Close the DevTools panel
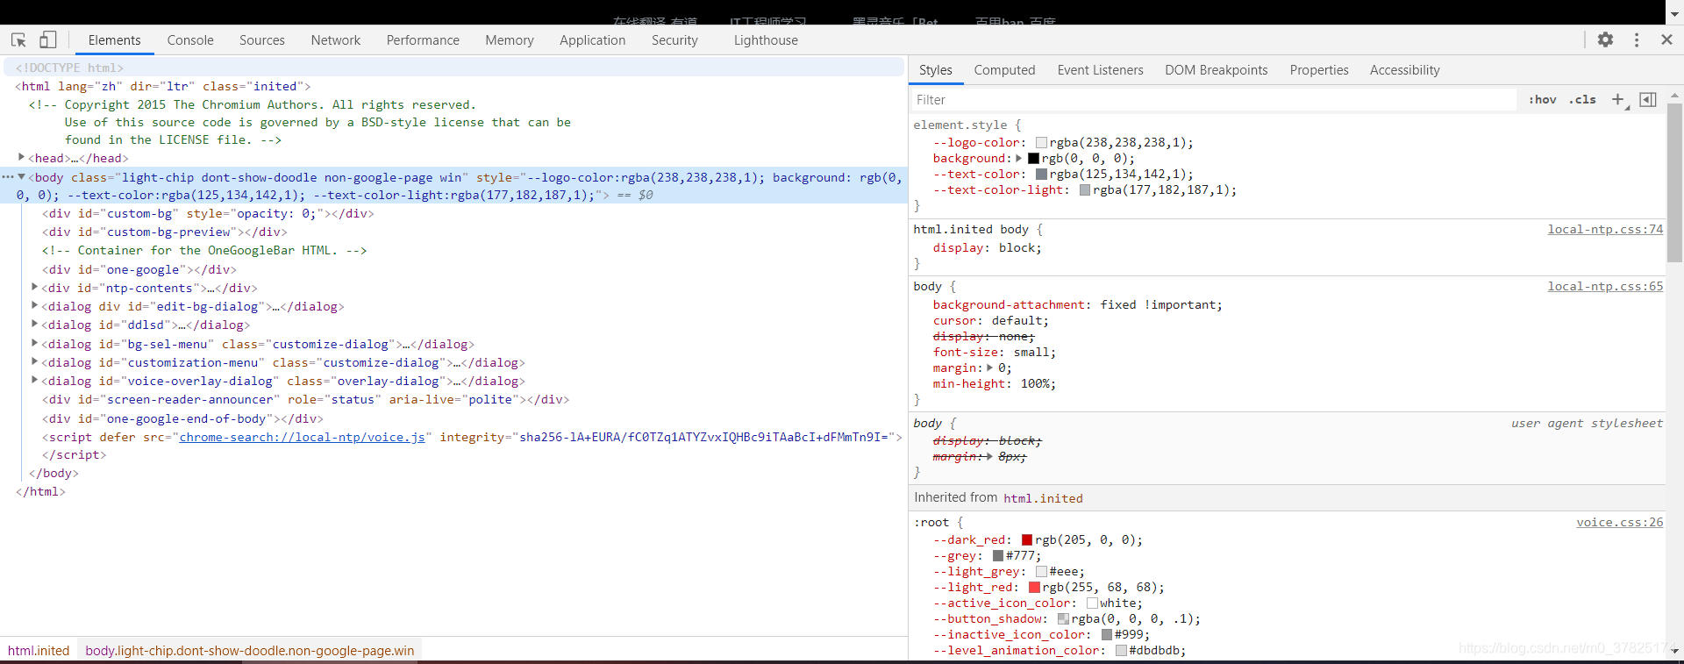The image size is (1684, 664). coord(1667,39)
